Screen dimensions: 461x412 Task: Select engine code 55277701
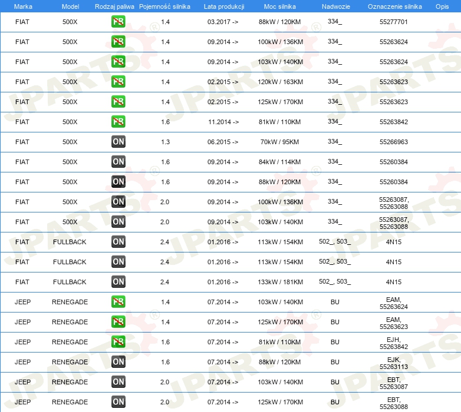coord(393,22)
